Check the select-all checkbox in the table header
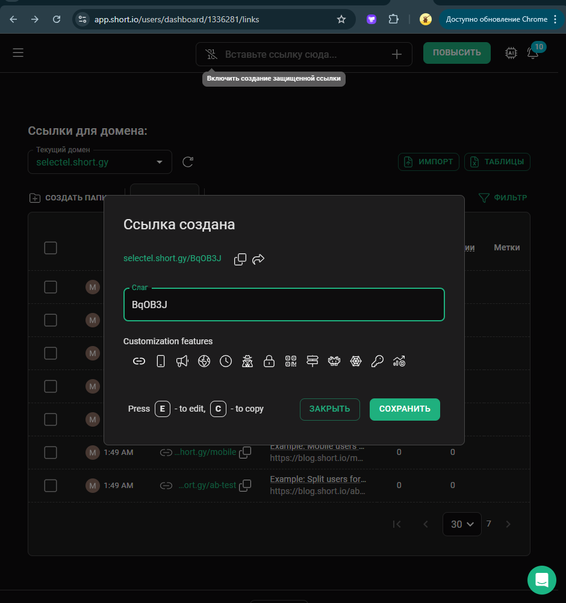 51,247
